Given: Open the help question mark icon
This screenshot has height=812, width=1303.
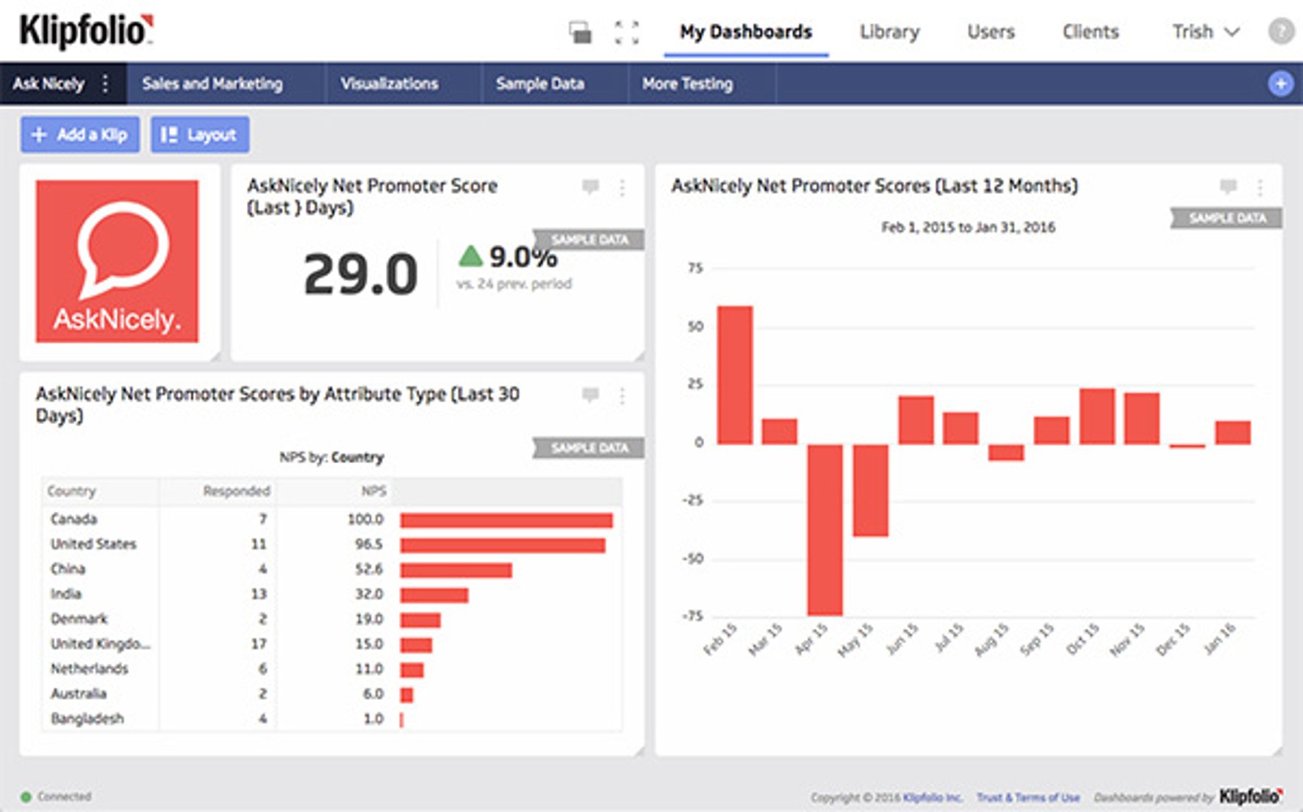Looking at the screenshot, I should pos(1280,32).
